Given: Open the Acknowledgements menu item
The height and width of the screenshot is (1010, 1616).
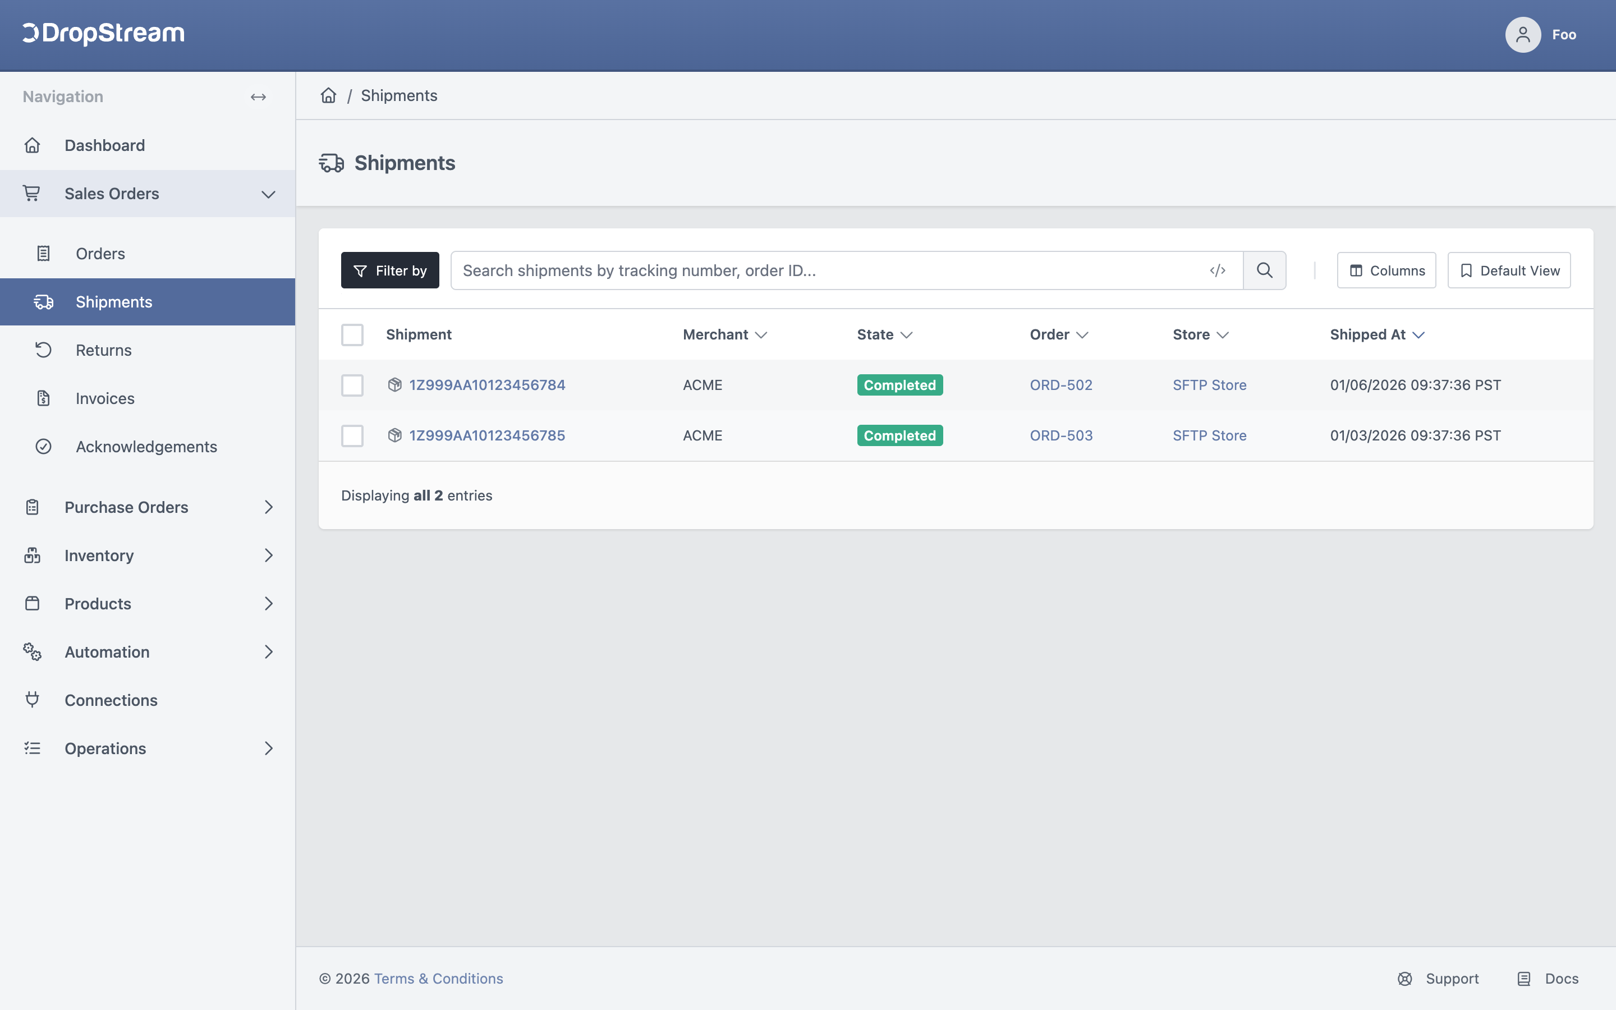Looking at the screenshot, I should pos(147,446).
